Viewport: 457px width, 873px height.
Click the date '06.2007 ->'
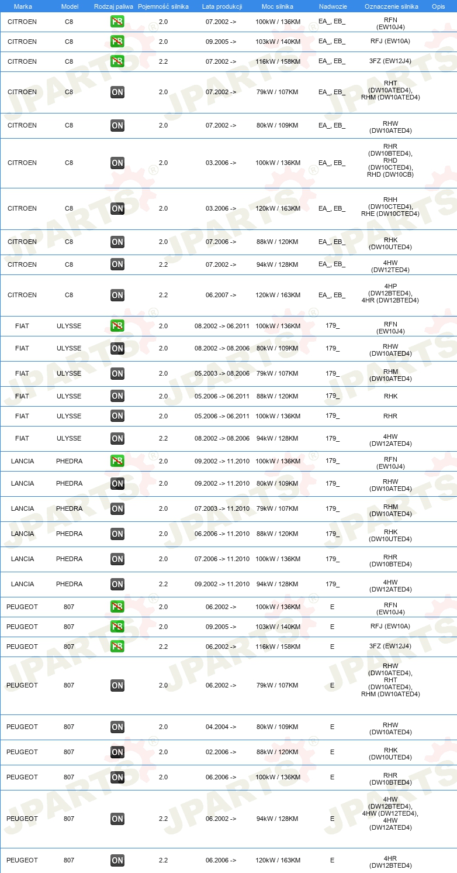pos(221,295)
